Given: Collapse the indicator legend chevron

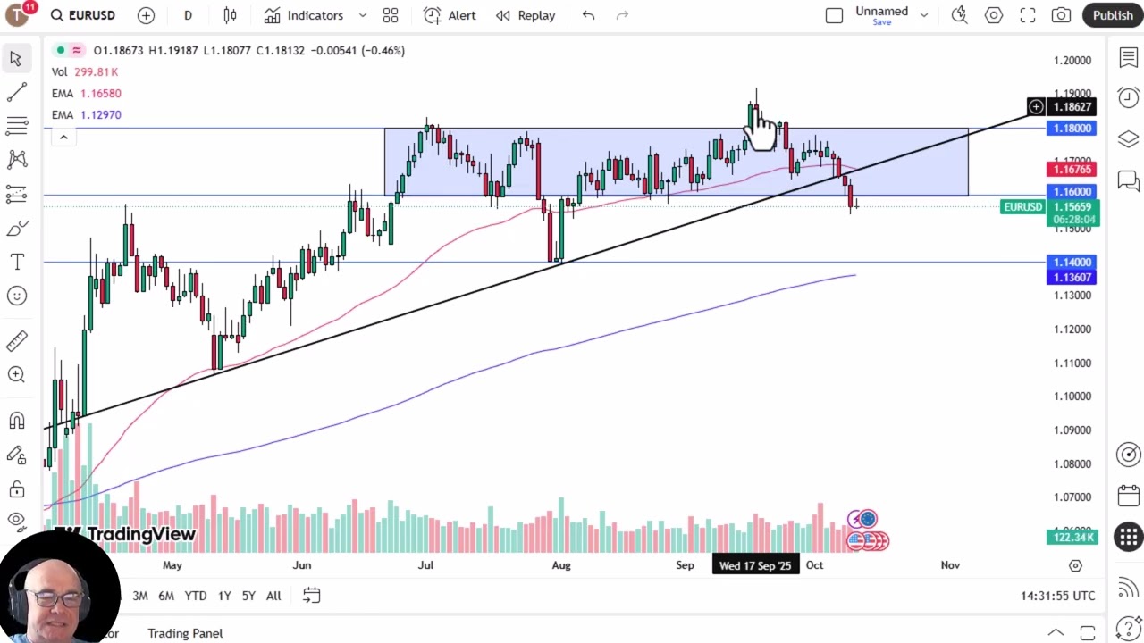Looking at the screenshot, I should pyautogui.click(x=63, y=137).
